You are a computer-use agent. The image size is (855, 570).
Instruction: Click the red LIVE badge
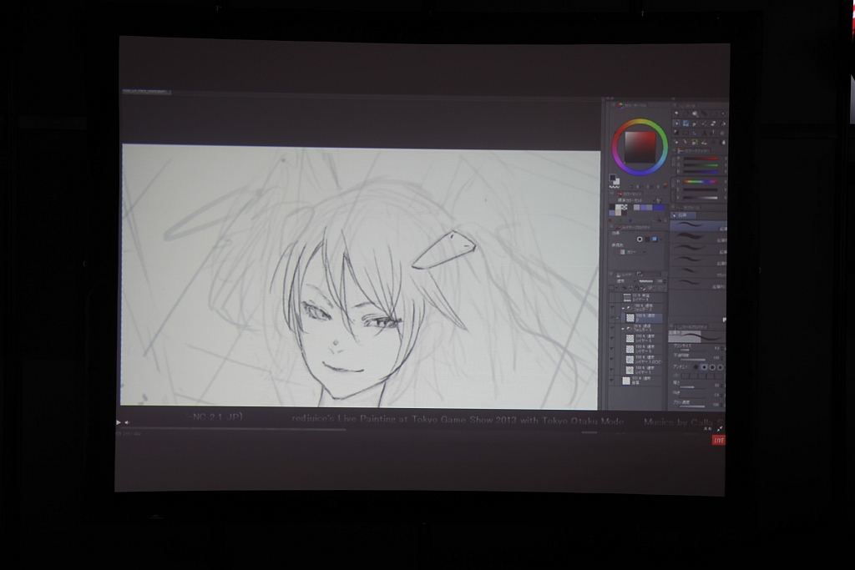coord(719,440)
